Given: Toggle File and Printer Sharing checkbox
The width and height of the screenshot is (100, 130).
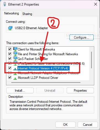Looking at the screenshot, I should point(10,54).
